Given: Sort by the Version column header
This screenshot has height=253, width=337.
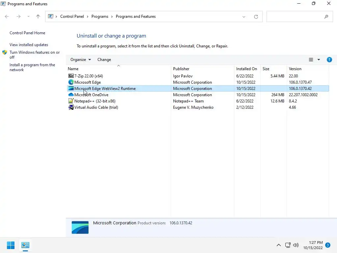Looking at the screenshot, I should pos(308,69).
